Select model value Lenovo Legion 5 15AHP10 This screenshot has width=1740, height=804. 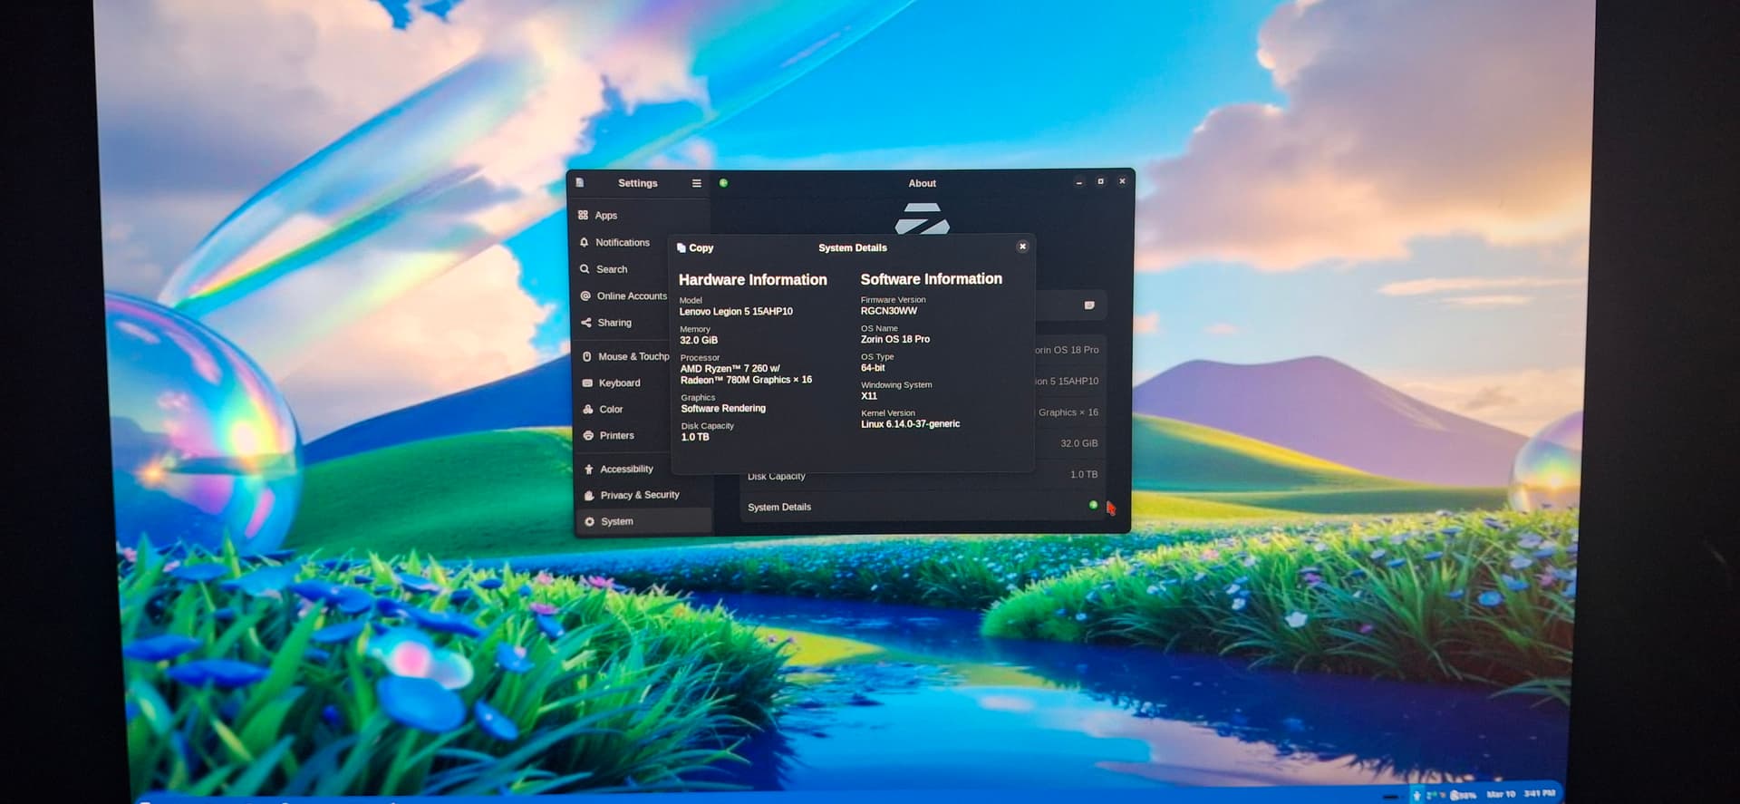pos(736,311)
